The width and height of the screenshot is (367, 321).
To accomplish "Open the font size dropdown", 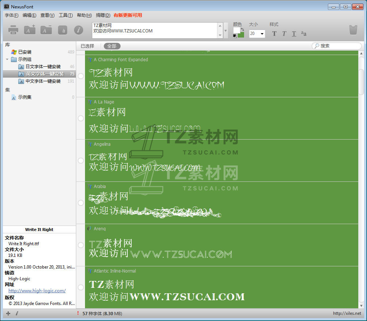I will 262,34.
